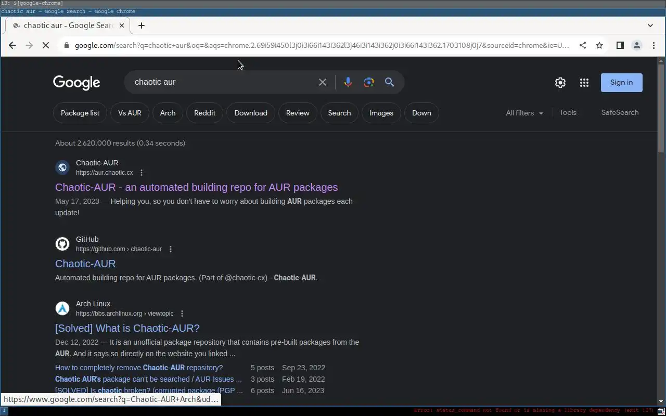Click the Sign in button
Image resolution: width=666 pixels, height=416 pixels.
click(x=622, y=83)
